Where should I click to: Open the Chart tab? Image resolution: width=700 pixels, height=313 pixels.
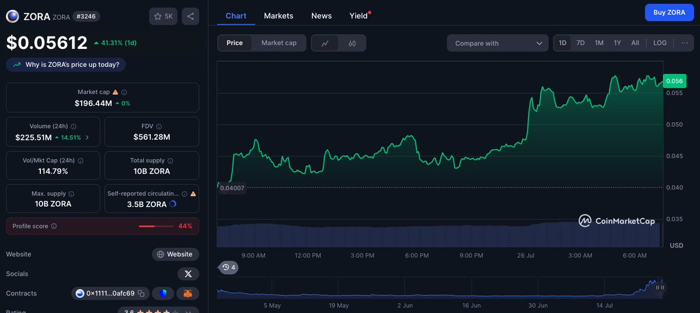tap(236, 16)
